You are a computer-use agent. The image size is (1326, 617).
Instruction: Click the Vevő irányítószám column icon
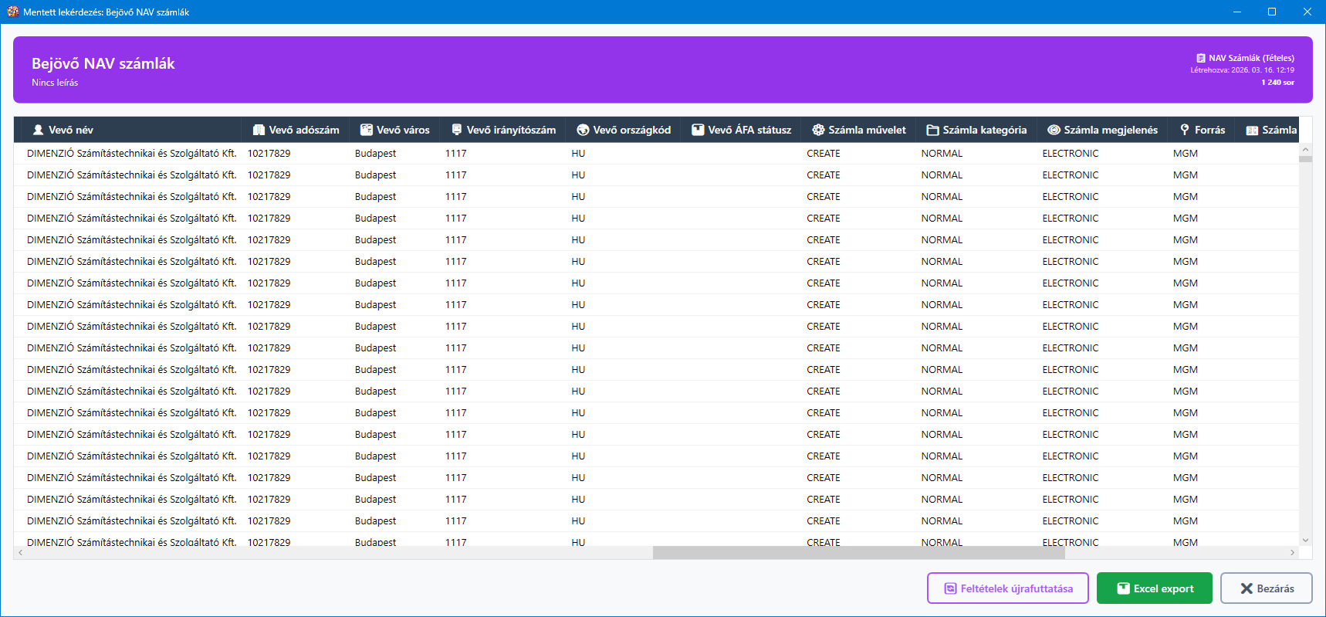point(456,130)
